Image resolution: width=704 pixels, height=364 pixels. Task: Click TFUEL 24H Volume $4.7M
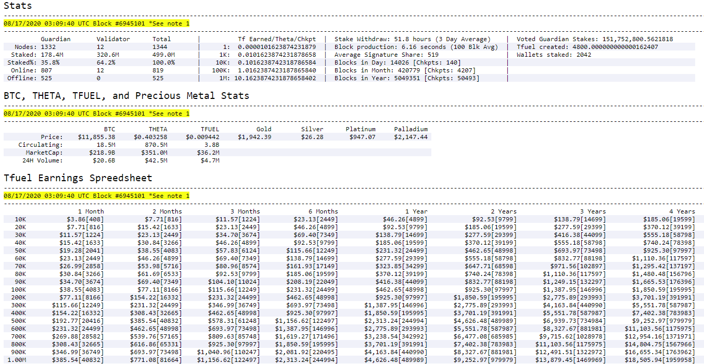(210, 160)
